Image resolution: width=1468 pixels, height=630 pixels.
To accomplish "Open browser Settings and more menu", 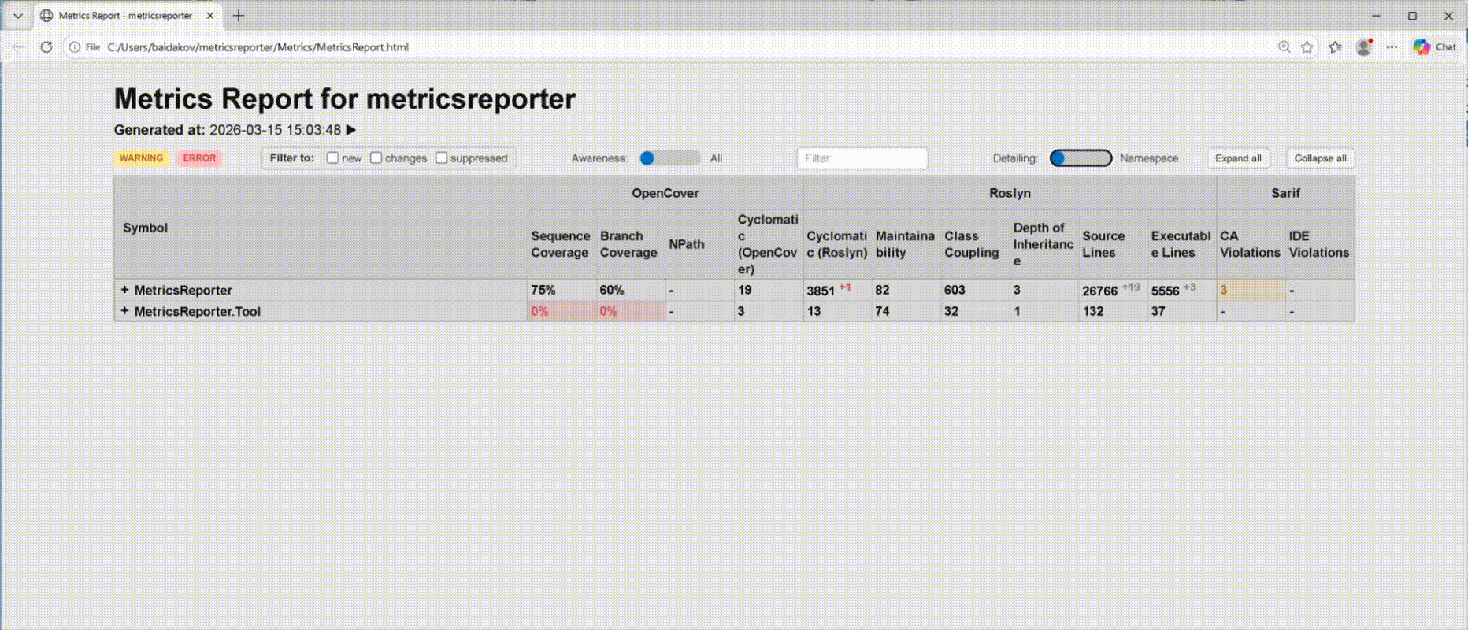I will pyautogui.click(x=1392, y=47).
